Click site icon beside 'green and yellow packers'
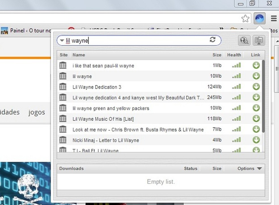This screenshot has width=279, height=205. (63, 108)
